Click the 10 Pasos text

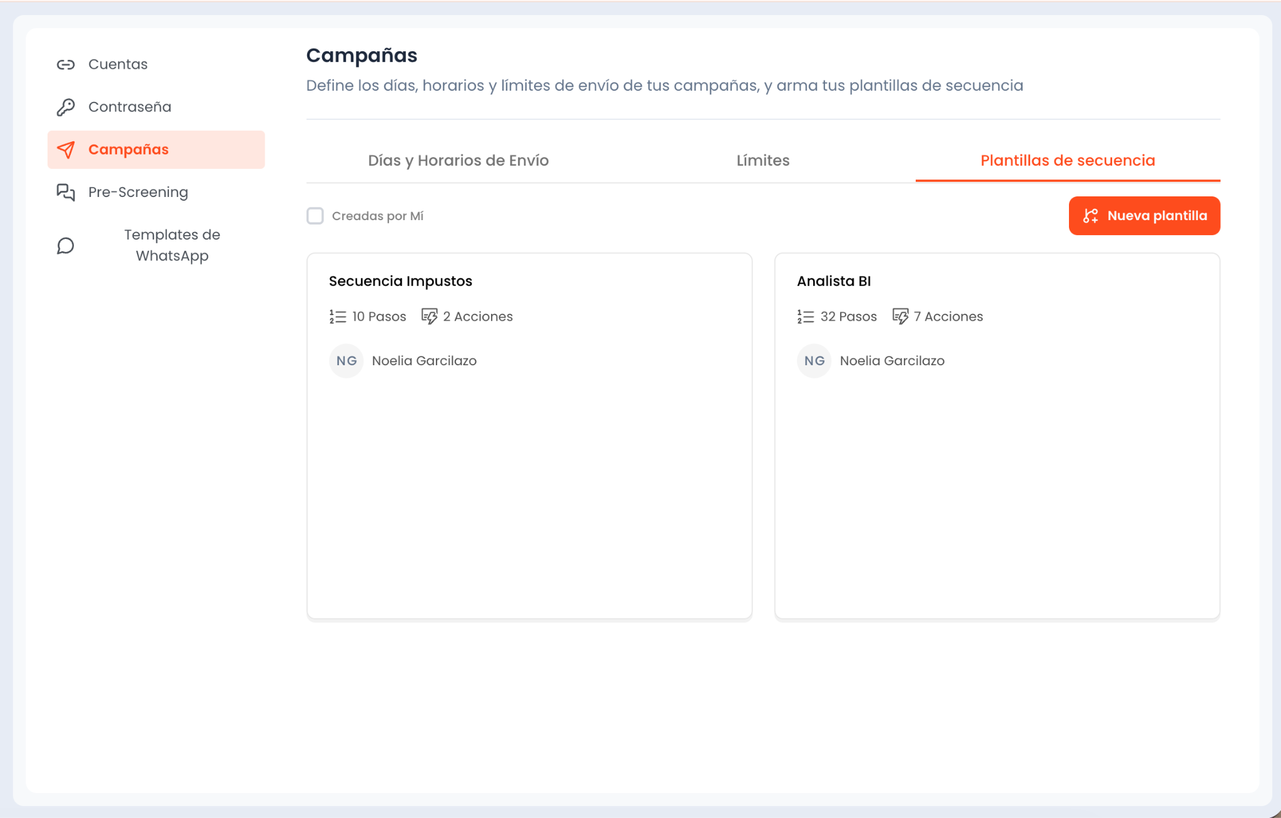(x=379, y=316)
